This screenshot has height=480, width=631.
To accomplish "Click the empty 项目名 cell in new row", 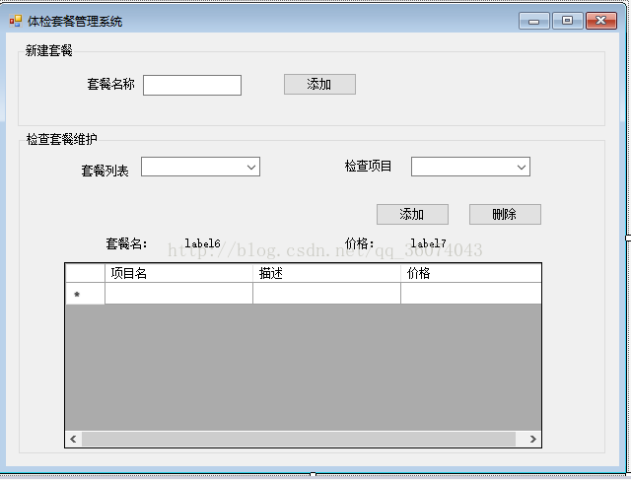I will [178, 294].
